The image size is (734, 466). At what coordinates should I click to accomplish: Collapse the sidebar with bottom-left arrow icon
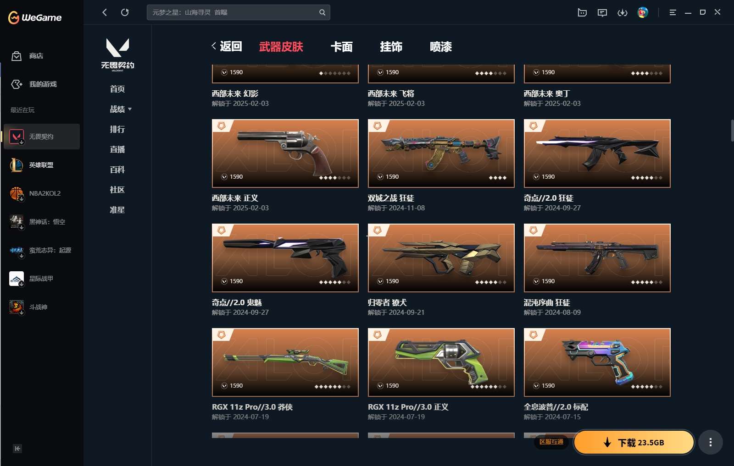pyautogui.click(x=17, y=449)
